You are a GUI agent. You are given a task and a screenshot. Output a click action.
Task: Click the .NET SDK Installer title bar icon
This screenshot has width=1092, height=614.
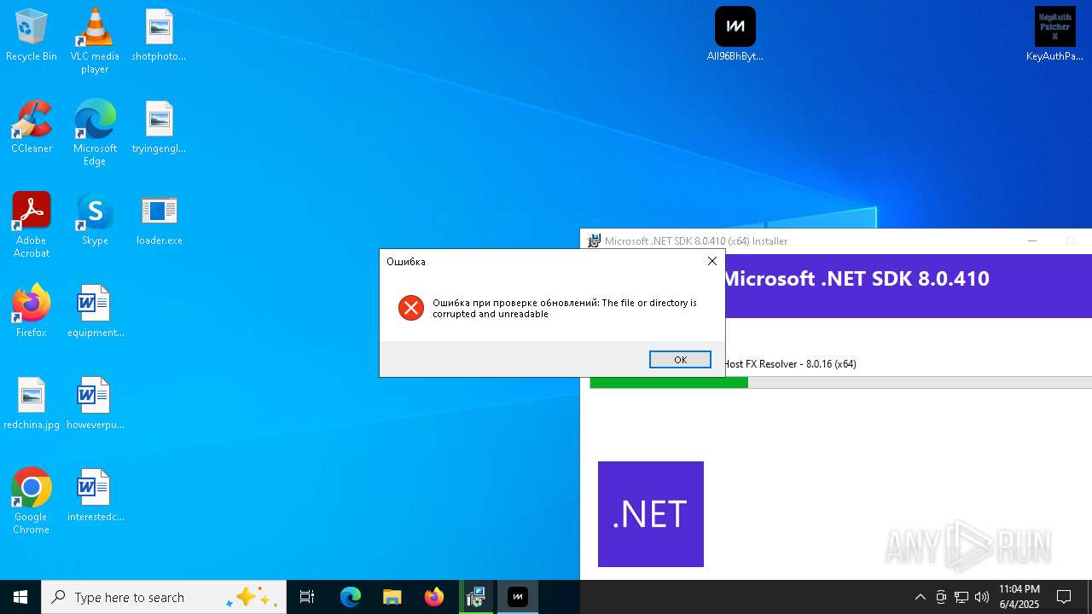594,241
